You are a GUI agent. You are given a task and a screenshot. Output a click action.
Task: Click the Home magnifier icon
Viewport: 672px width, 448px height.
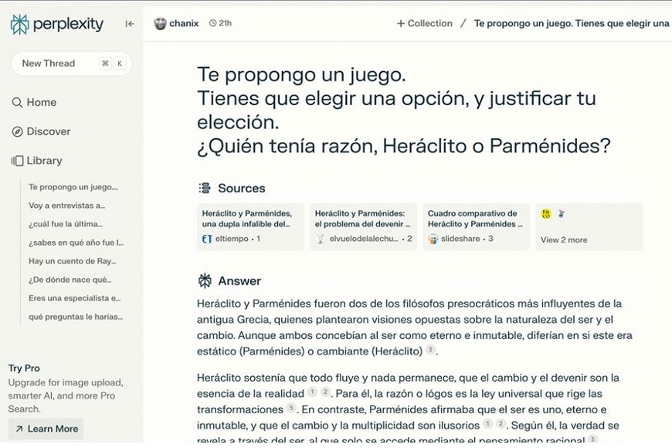point(17,102)
